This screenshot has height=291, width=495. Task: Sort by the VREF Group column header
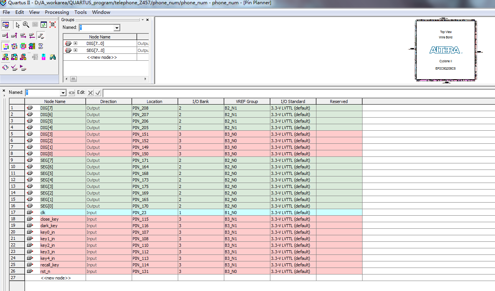[x=247, y=101]
